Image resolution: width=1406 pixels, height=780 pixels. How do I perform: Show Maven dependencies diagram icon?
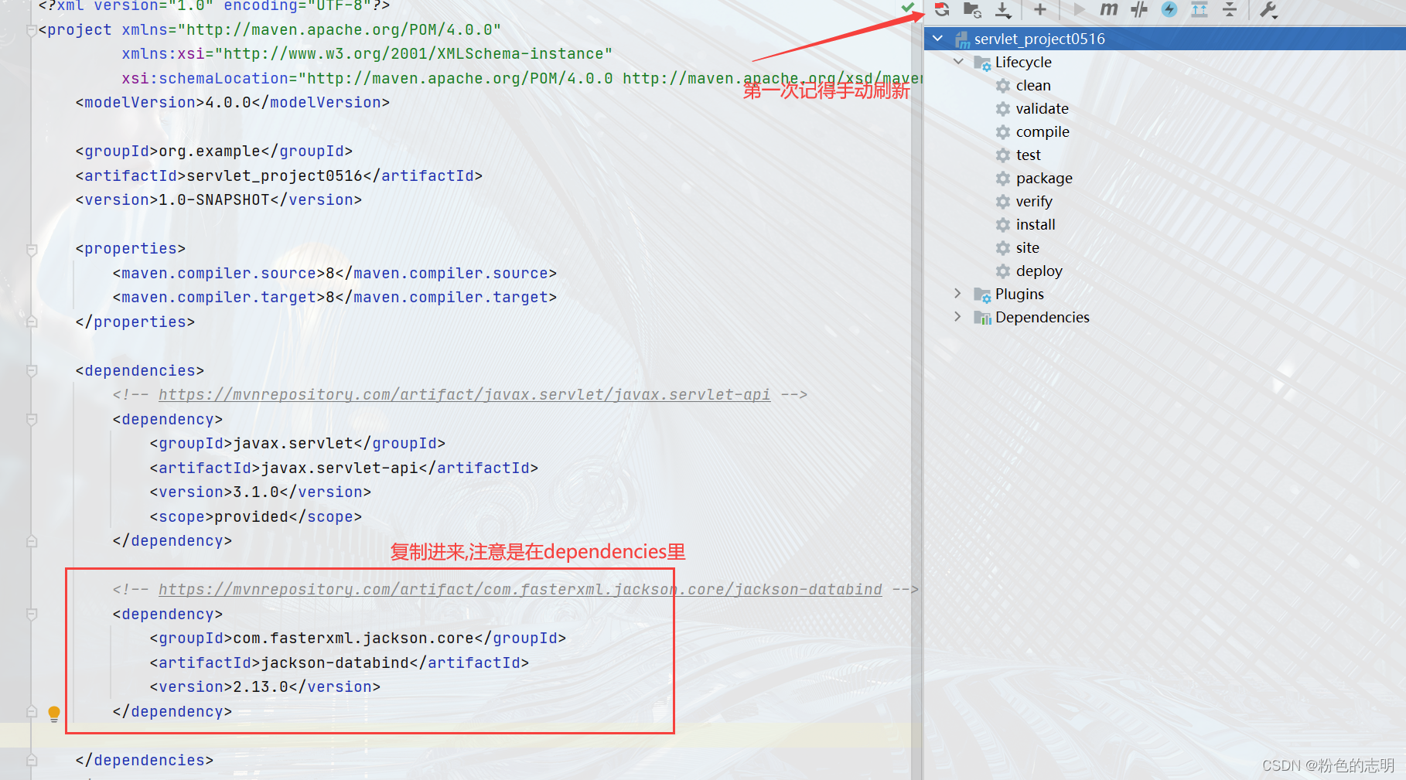click(x=1200, y=10)
